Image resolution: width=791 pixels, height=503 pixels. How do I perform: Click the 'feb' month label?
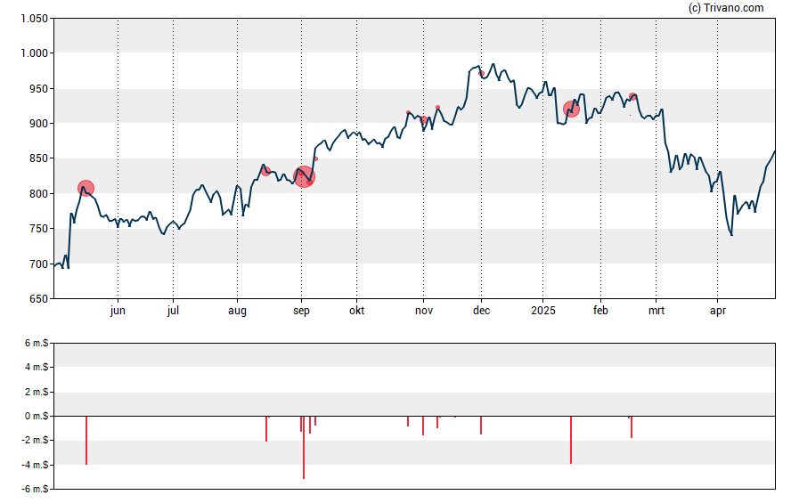(x=600, y=311)
